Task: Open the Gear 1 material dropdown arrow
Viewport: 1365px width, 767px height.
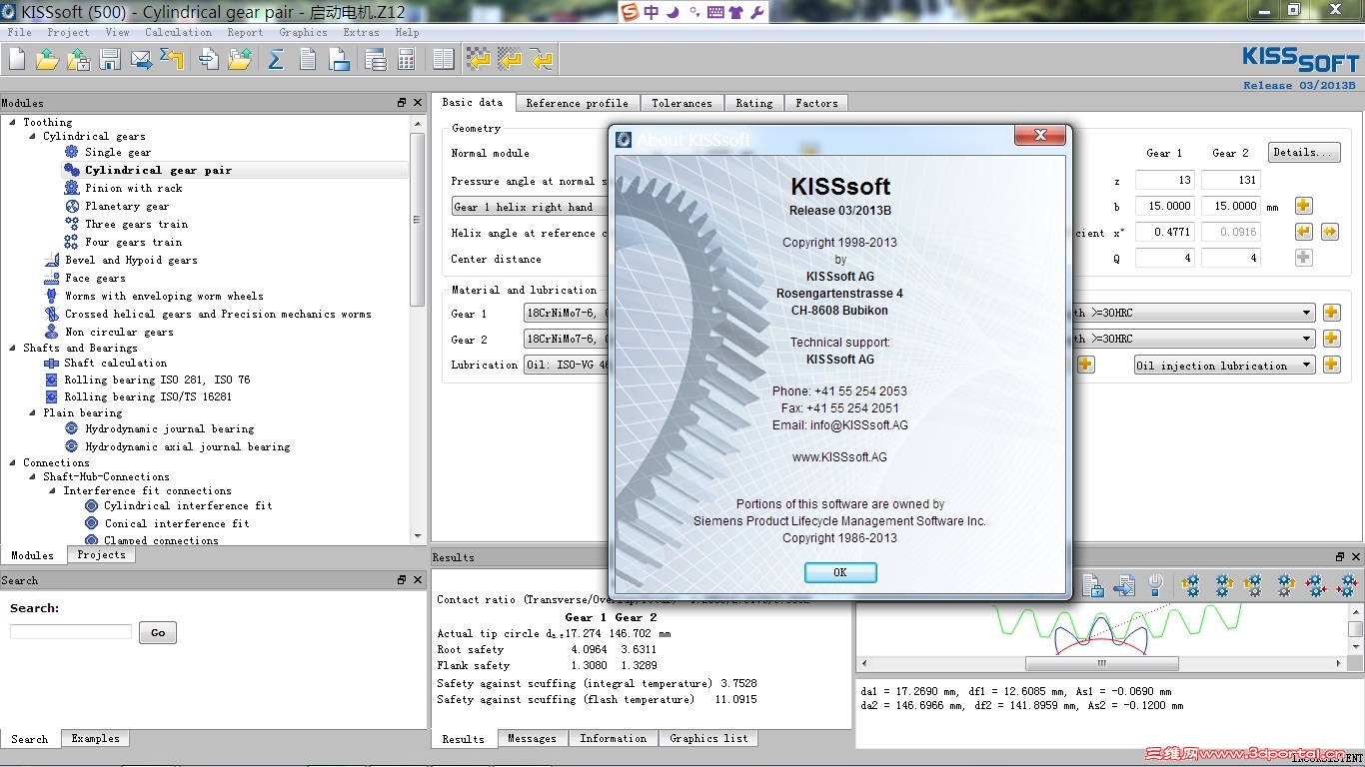Action: pos(1306,313)
